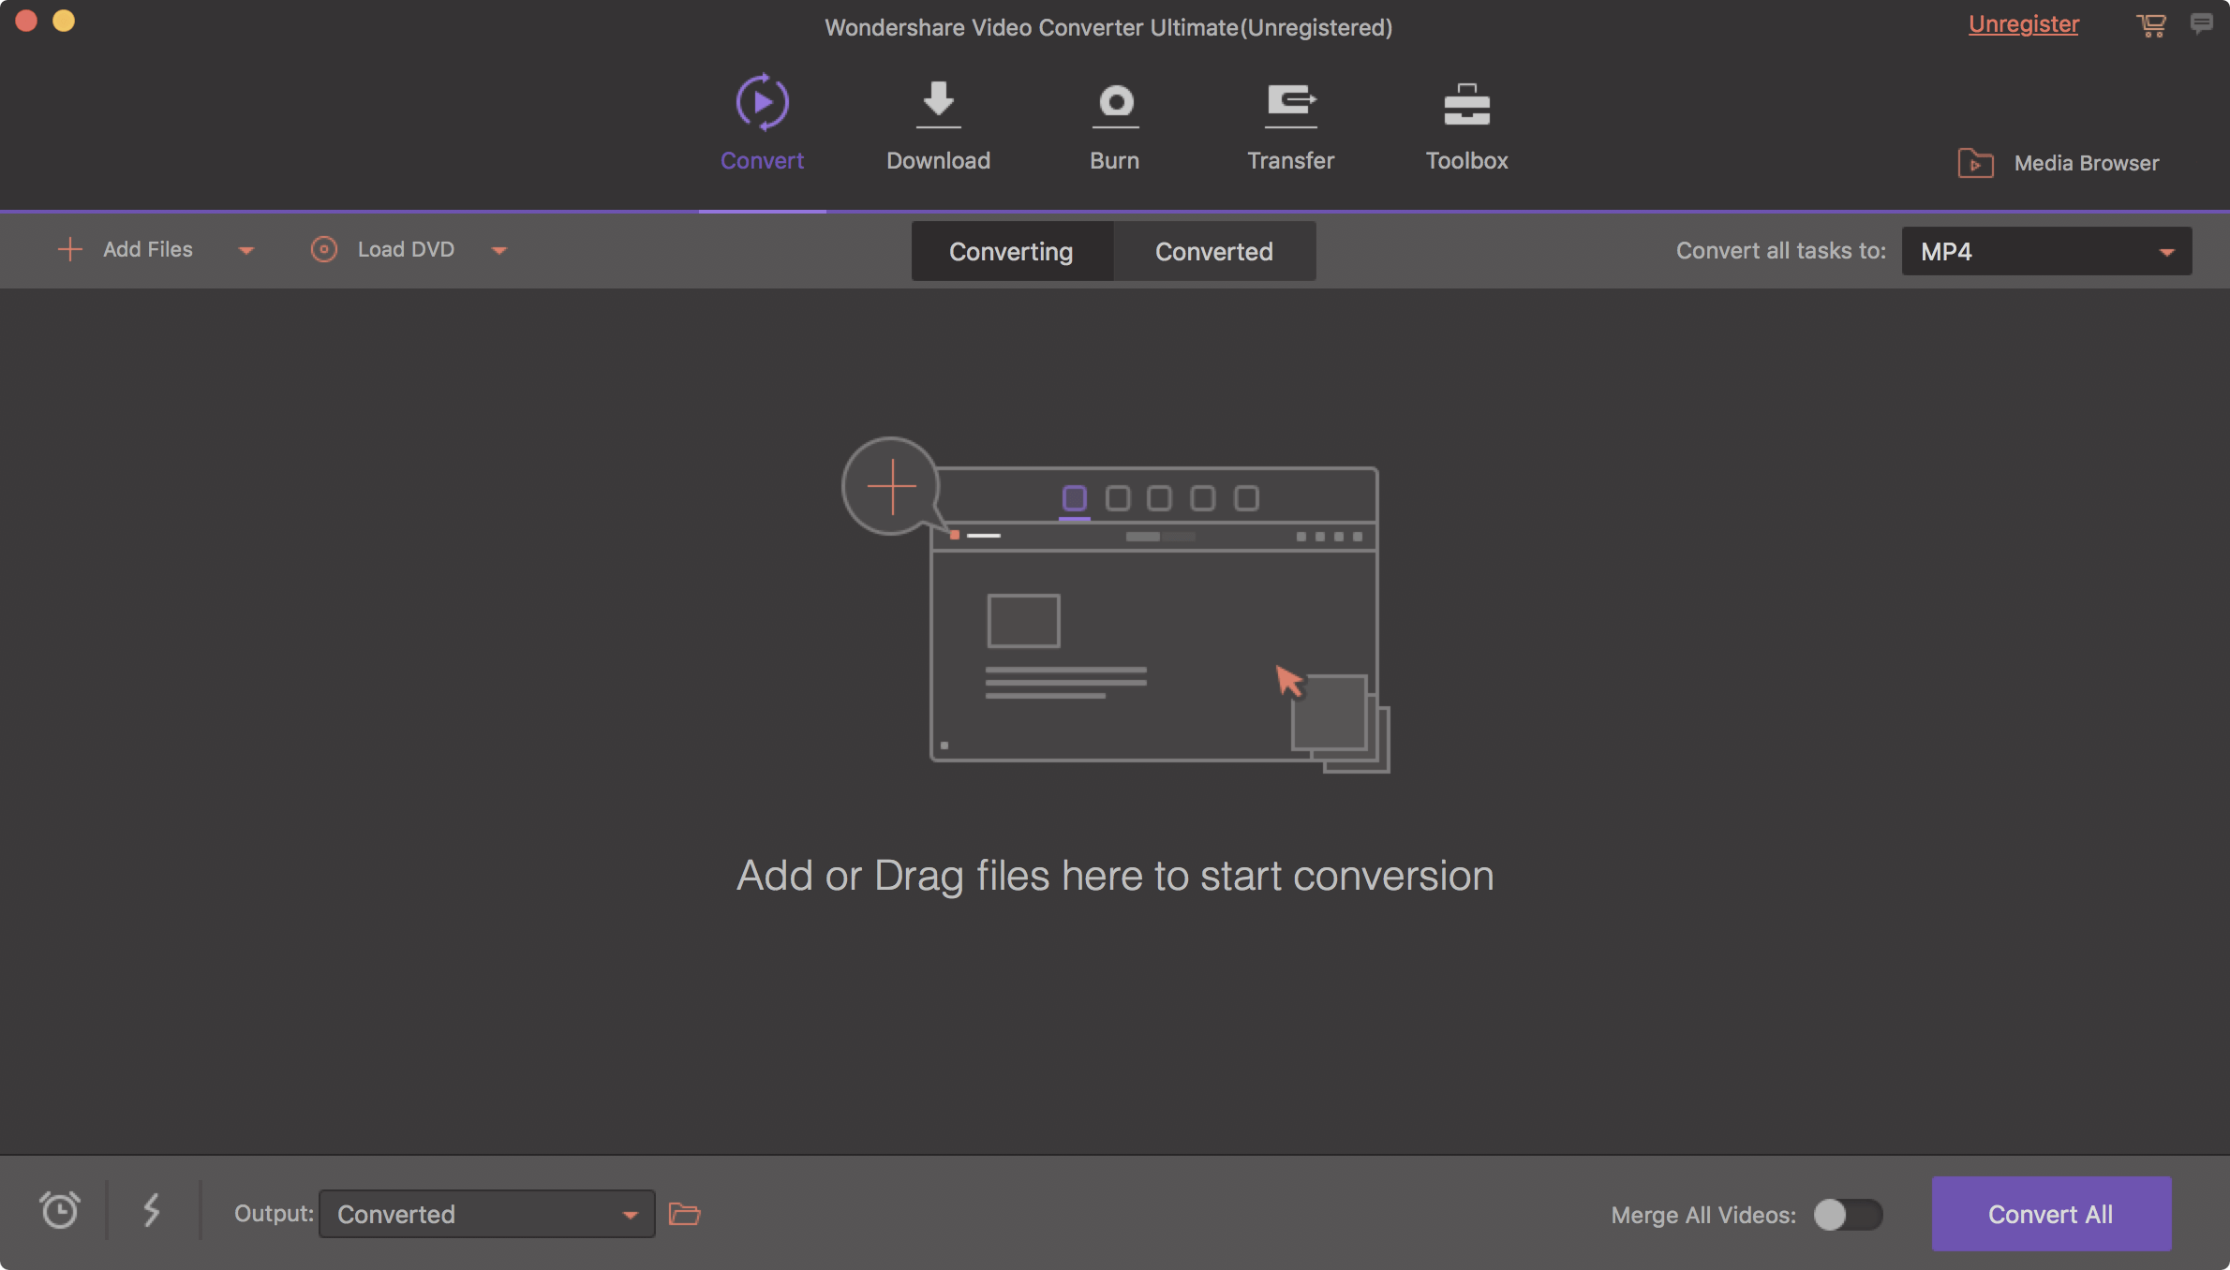Click the drag files illustration area
2230x1270 pixels.
point(1114,604)
